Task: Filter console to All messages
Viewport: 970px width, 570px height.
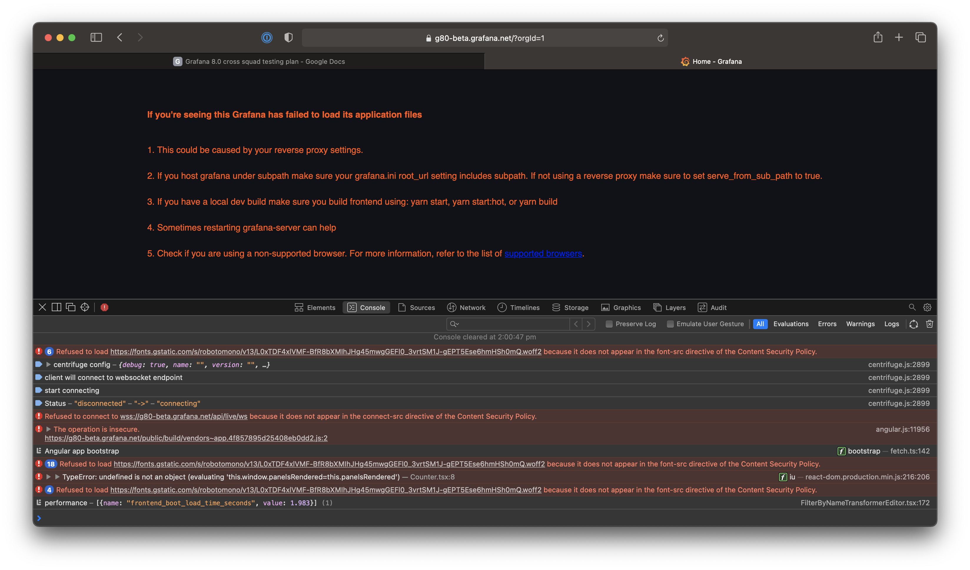Action: [760, 324]
